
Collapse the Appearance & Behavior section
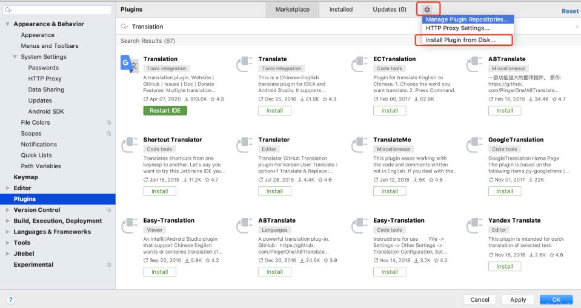pyautogui.click(x=8, y=24)
